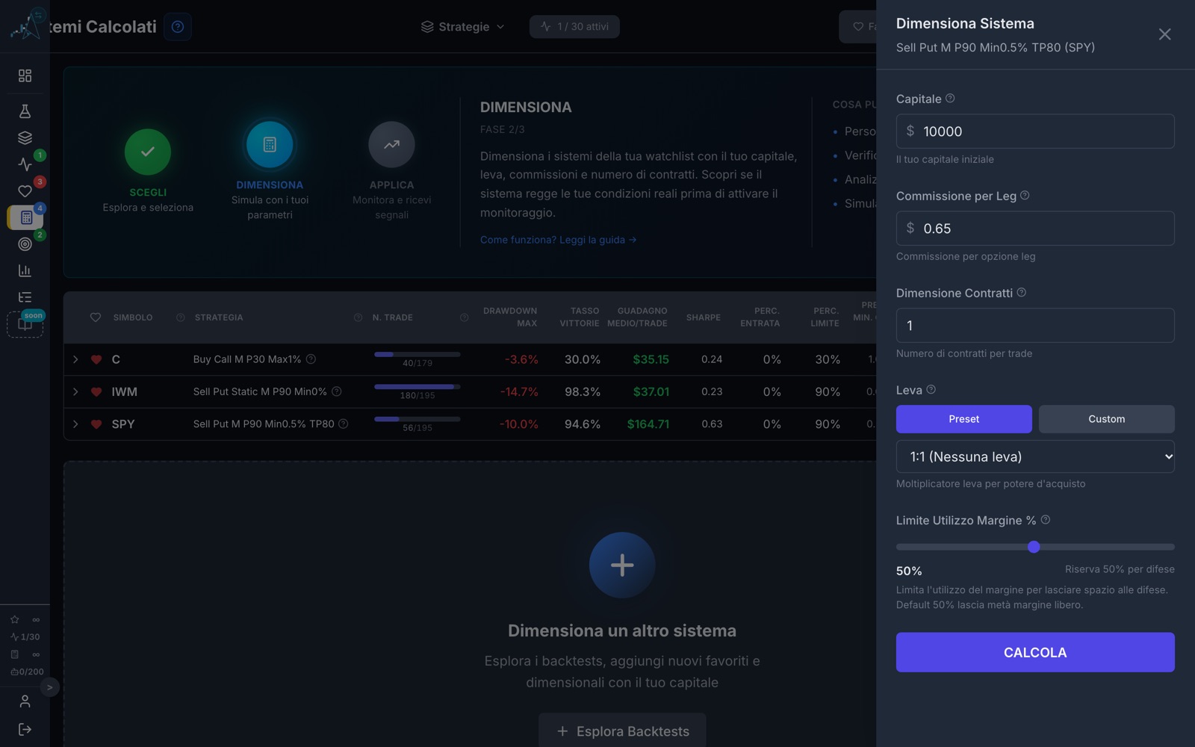The image size is (1195, 747).
Task: Click the blue plus circle icon
Action: click(x=622, y=565)
